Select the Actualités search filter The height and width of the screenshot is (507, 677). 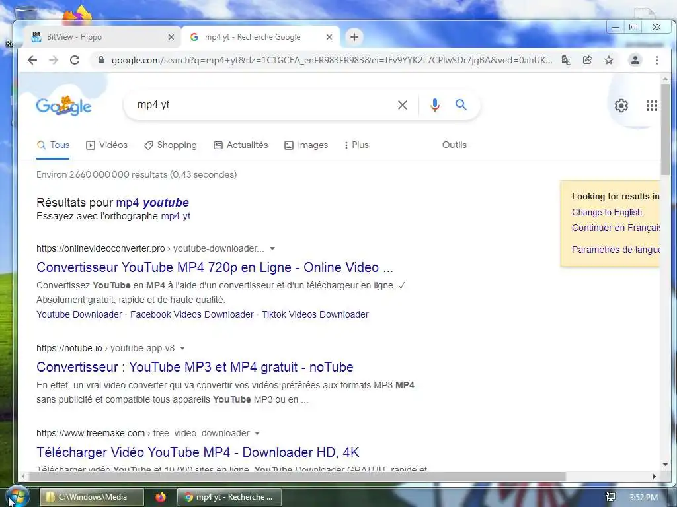241,145
